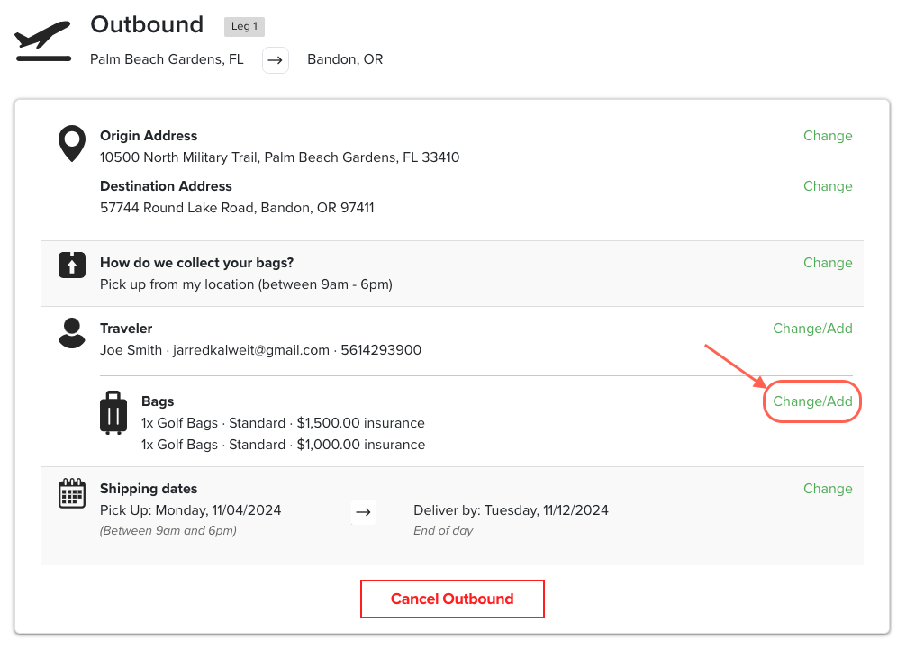Click the Joe Smith traveler details line
Image resolution: width=906 pixels, height=648 pixels.
coord(260,350)
